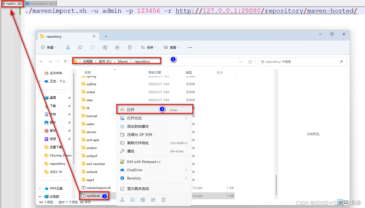Open a new Explorer tab with plus
This screenshot has width=365, height=208.
click(106, 37)
